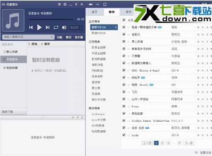Image resolution: width=212 pixels, height=156 pixels.
Task: Play the song 北京 北京
Action: [x=198, y=128]
